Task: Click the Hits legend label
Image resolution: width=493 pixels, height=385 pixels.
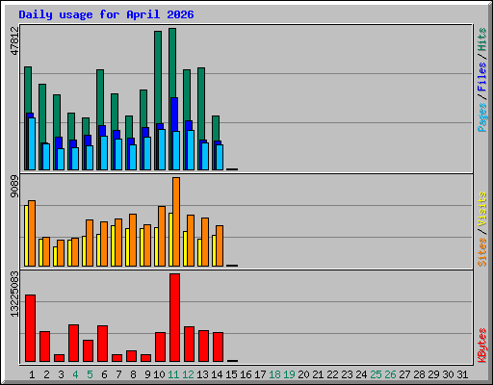Action: [481, 39]
